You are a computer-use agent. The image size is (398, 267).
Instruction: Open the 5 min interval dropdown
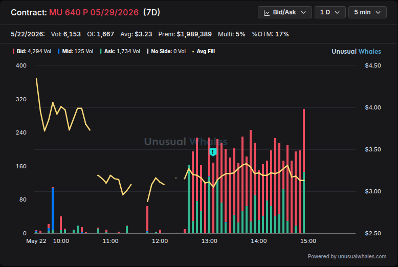[367, 12]
